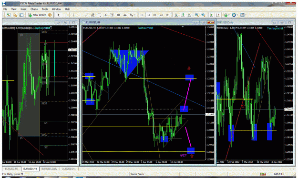Toggle the Expert Advisors icon
Screen dimensions: 298x178
50,15
